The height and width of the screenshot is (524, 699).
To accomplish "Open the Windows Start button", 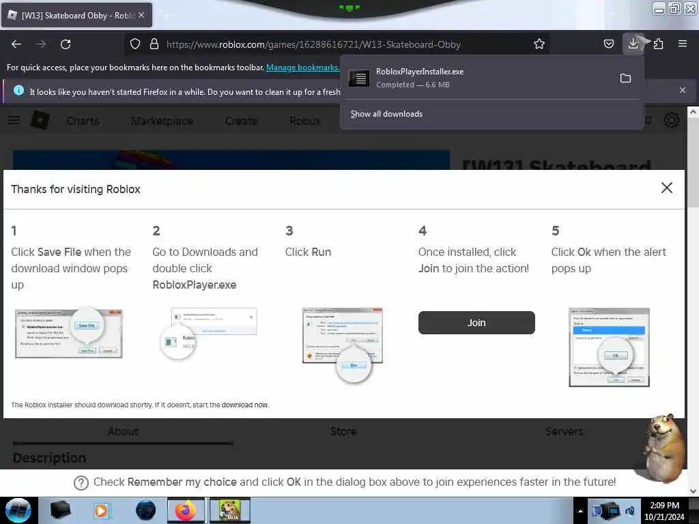I will [18, 510].
